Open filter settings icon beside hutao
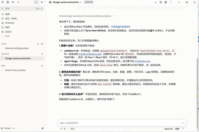Screen dimensions: 199x132 42,44
